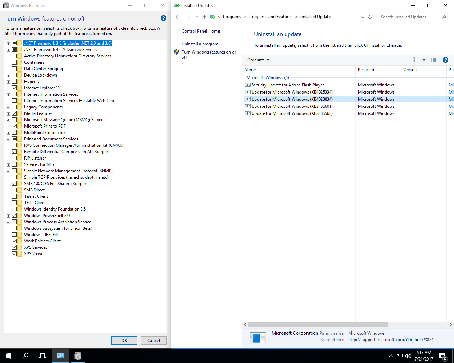The height and width of the screenshot is (363, 454).
Task: Enable the TFTP Client checkbox
Action: pyautogui.click(x=15, y=203)
